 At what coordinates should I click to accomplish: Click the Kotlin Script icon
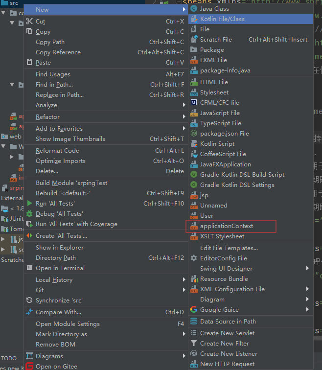point(194,144)
